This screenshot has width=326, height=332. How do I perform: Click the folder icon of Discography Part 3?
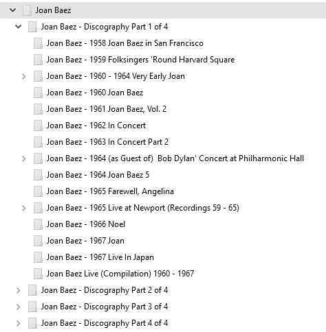coord(32,307)
